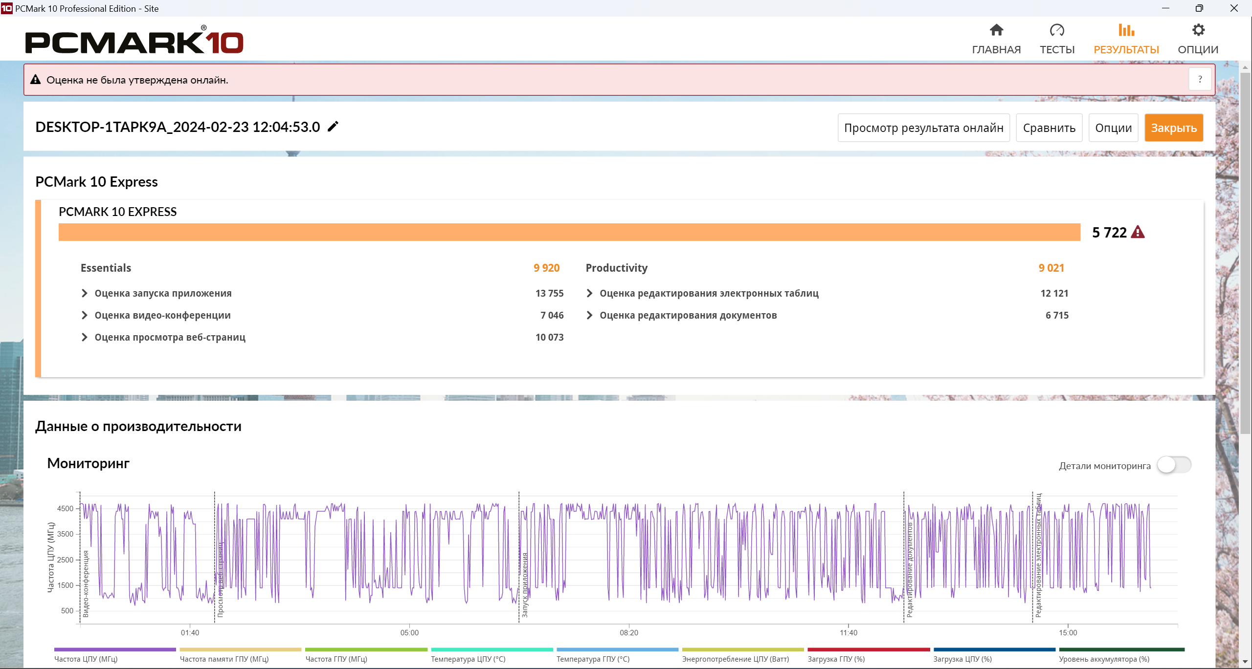Click the score value 10 073
Viewport: 1252px width, 669px height.
pyautogui.click(x=549, y=337)
